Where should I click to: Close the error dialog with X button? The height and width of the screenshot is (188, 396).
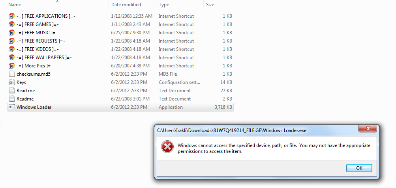pyautogui.click(x=368, y=129)
